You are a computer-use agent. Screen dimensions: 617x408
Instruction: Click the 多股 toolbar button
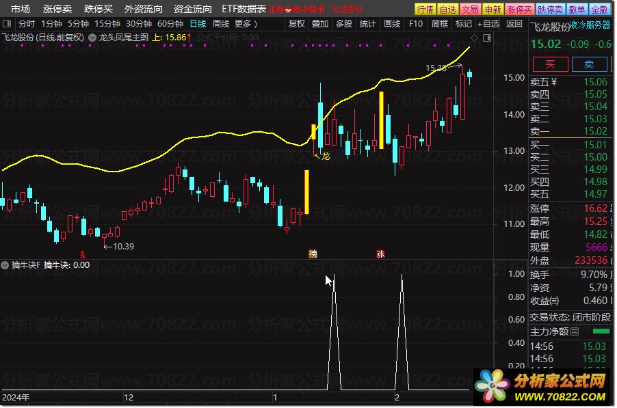point(344,24)
